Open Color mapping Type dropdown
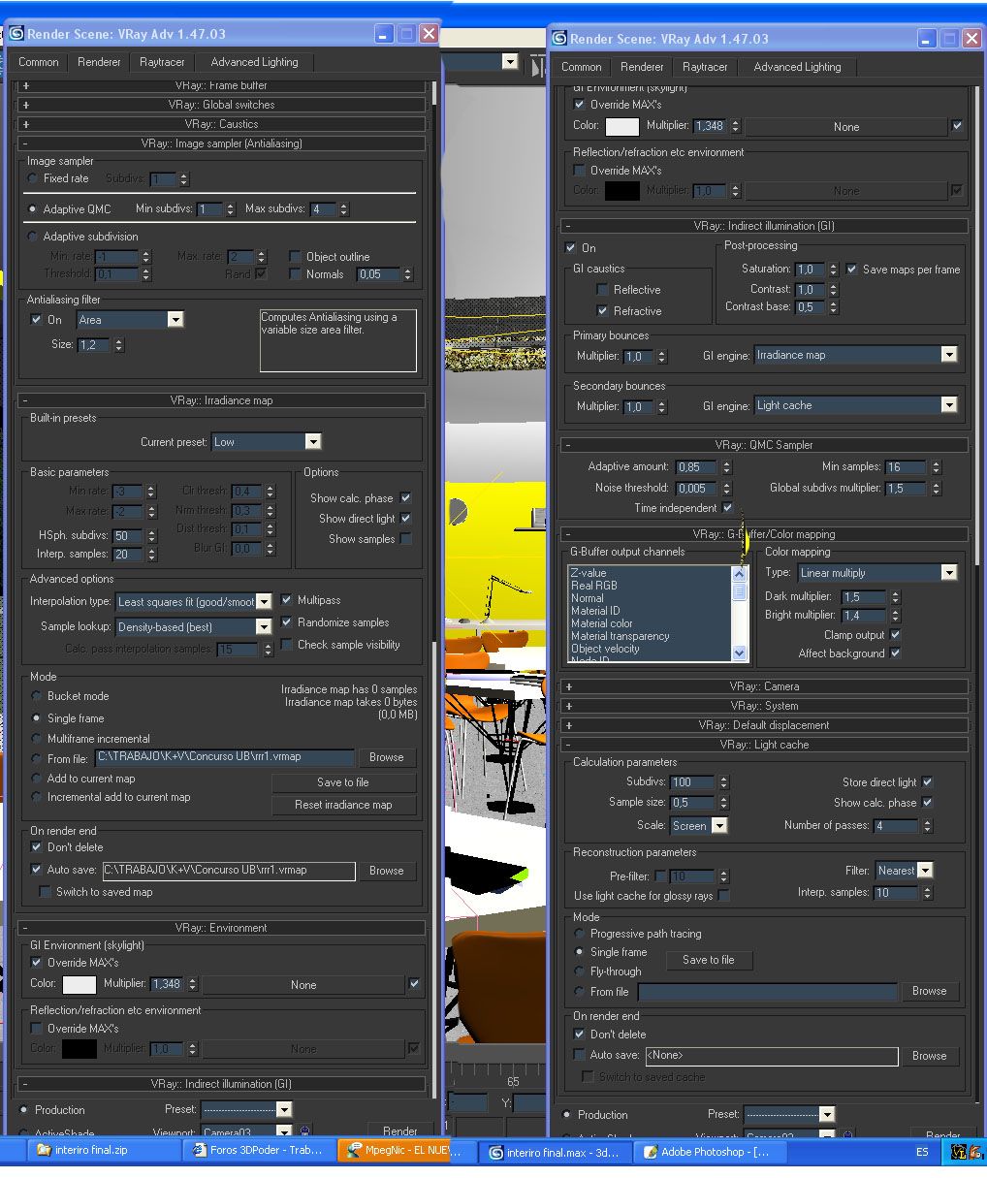 948,573
